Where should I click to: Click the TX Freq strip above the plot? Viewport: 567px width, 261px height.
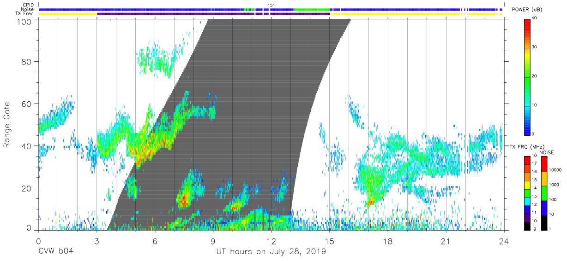(271, 14)
